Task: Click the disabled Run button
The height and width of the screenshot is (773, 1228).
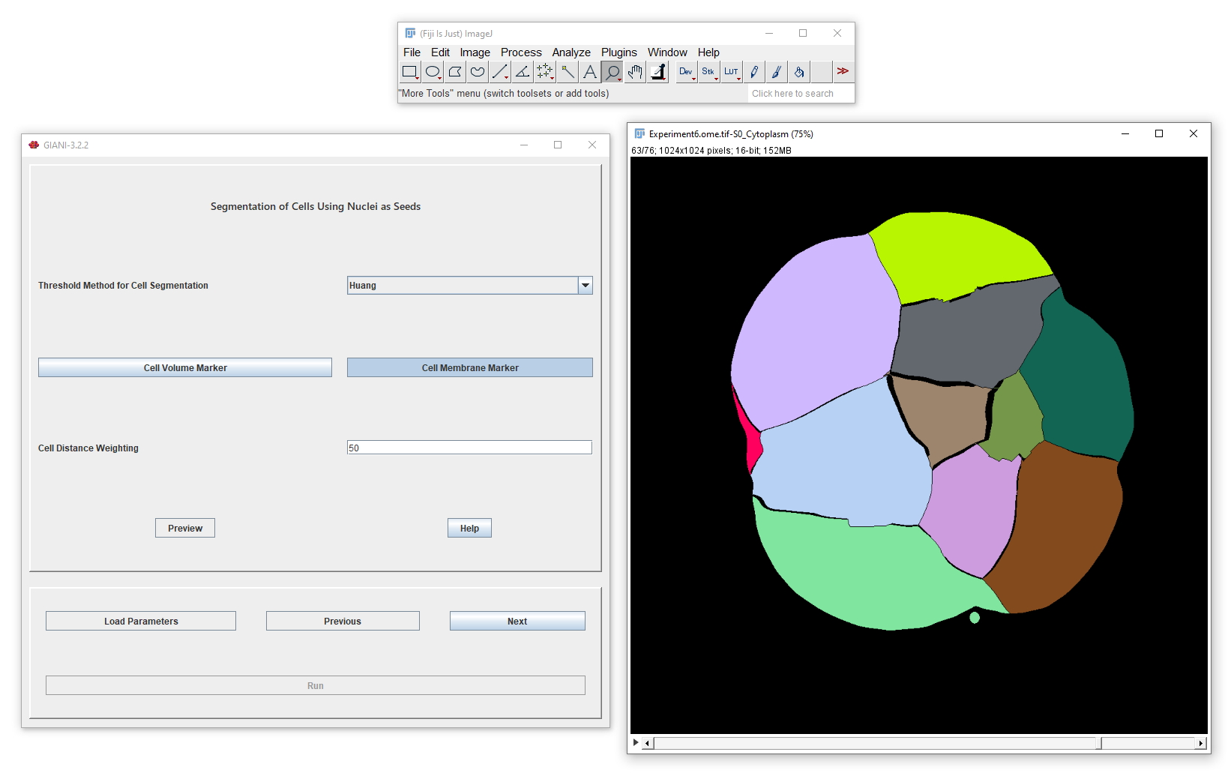Action: click(316, 685)
